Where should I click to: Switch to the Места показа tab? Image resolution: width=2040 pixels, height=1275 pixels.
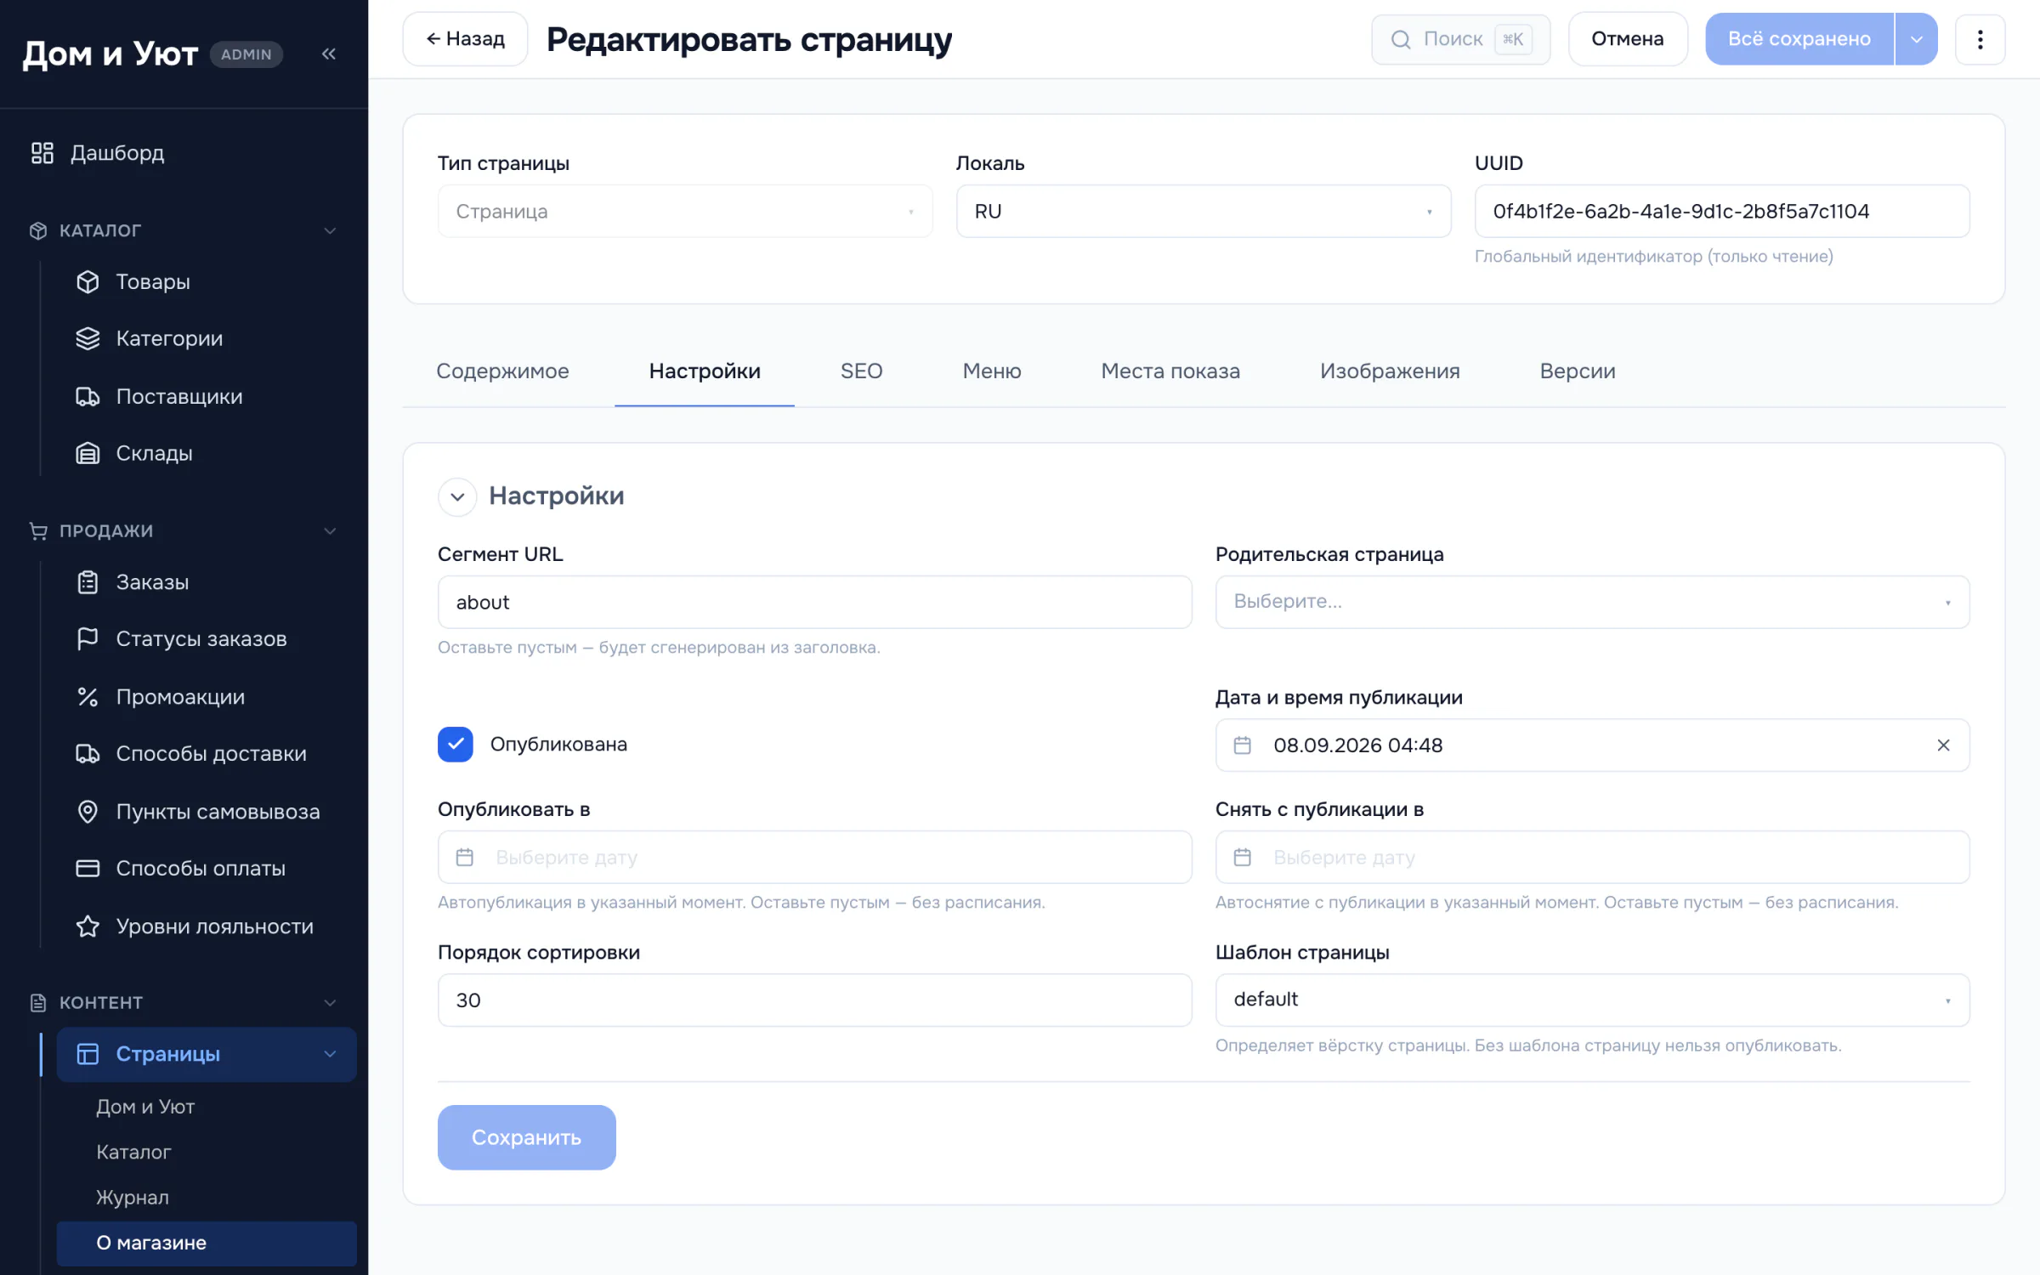1170,371
